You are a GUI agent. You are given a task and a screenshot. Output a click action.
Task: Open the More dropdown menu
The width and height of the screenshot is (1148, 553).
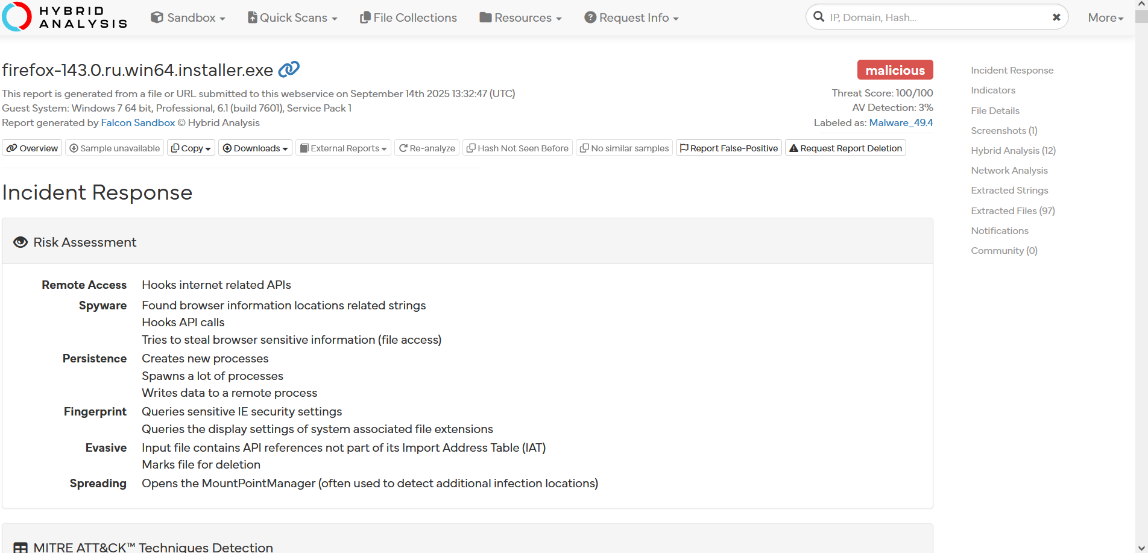point(1106,17)
